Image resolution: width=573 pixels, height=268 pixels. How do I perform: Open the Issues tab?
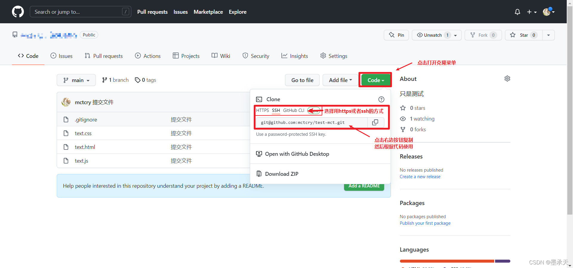pos(61,56)
